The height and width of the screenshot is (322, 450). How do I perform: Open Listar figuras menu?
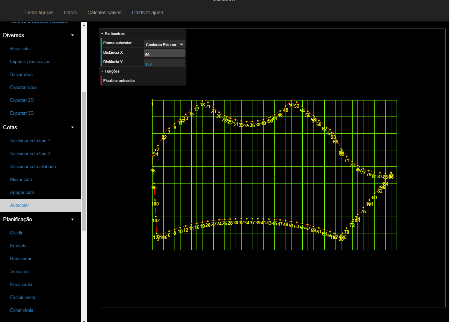[x=39, y=13]
